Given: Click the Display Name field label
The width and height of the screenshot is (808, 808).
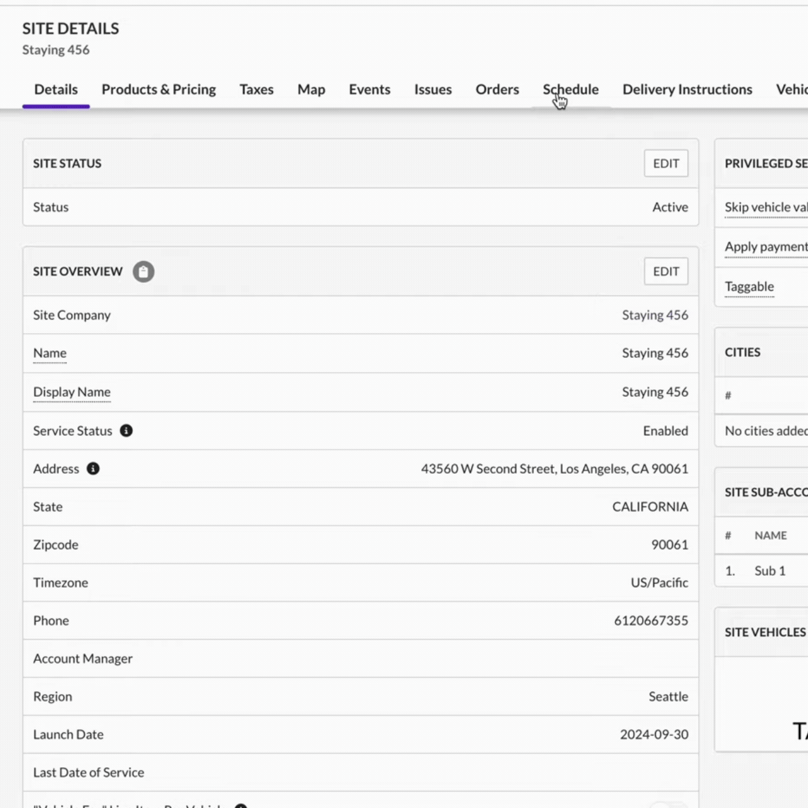Looking at the screenshot, I should pyautogui.click(x=72, y=392).
